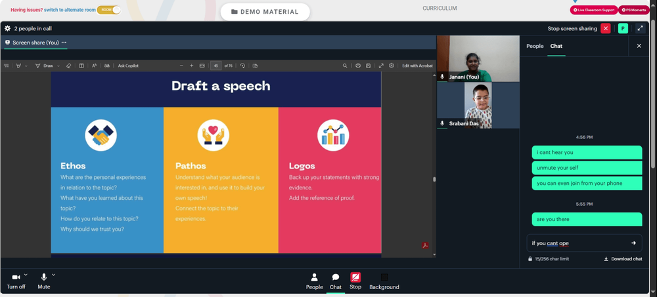Select the Draw tool in PDF toolbar
This screenshot has width=657, height=297.
[x=44, y=66]
